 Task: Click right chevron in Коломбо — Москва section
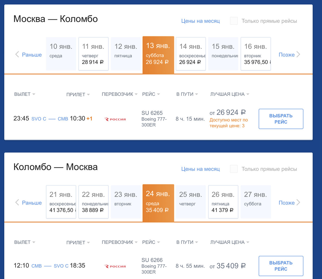pos(298,203)
